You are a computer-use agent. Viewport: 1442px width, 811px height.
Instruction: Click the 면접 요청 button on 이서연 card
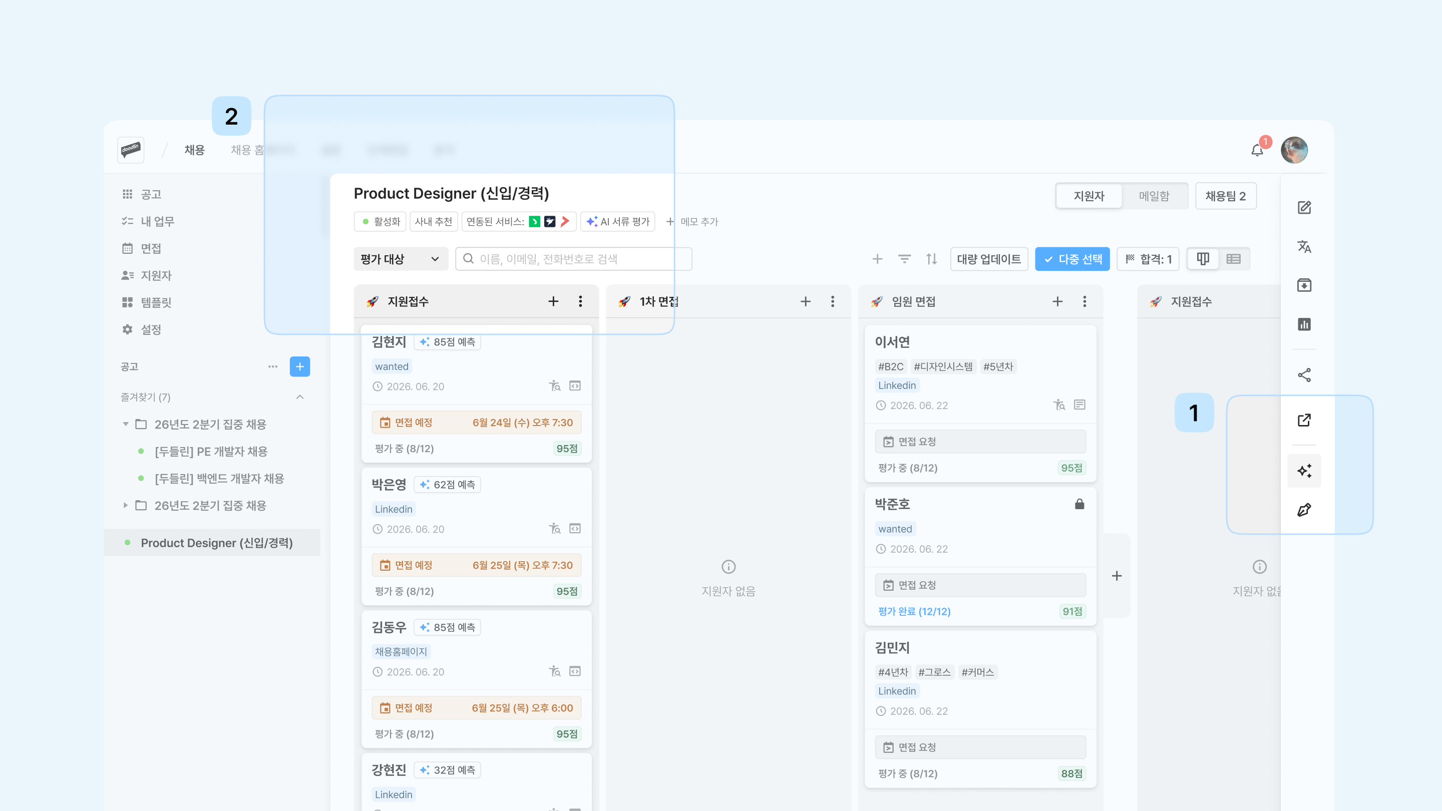click(x=980, y=442)
